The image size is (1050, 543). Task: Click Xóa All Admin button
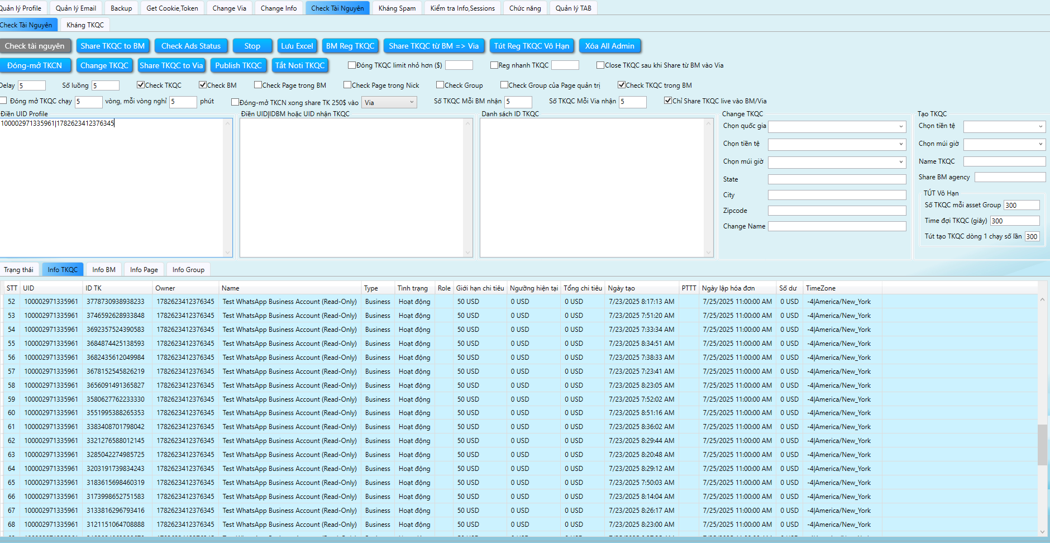tap(609, 46)
